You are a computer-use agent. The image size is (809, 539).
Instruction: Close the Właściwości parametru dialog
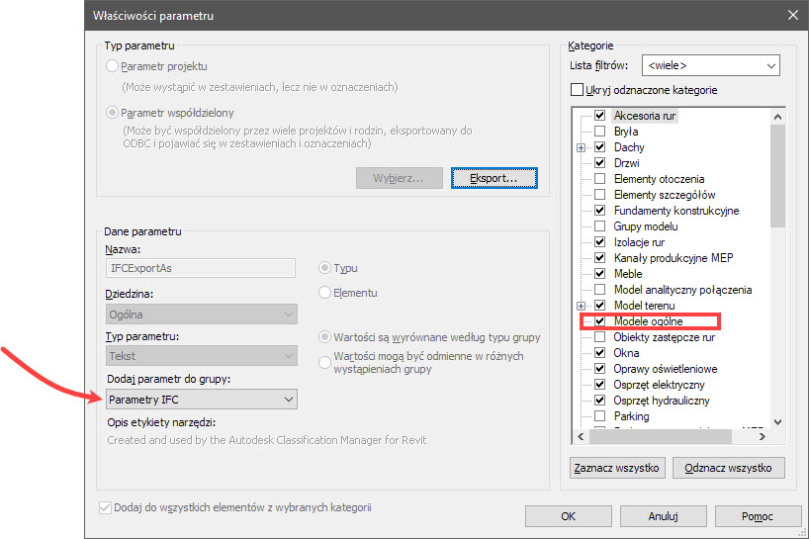(x=791, y=15)
